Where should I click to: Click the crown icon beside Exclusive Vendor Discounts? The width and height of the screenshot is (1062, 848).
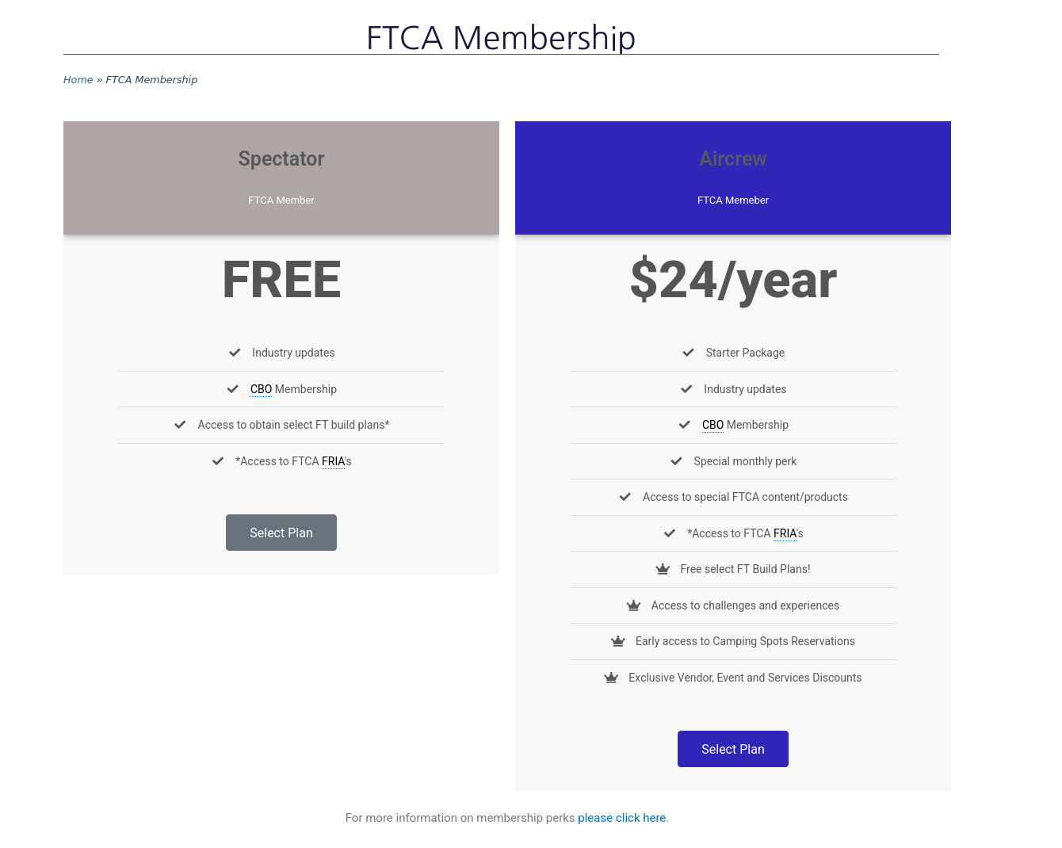611,678
